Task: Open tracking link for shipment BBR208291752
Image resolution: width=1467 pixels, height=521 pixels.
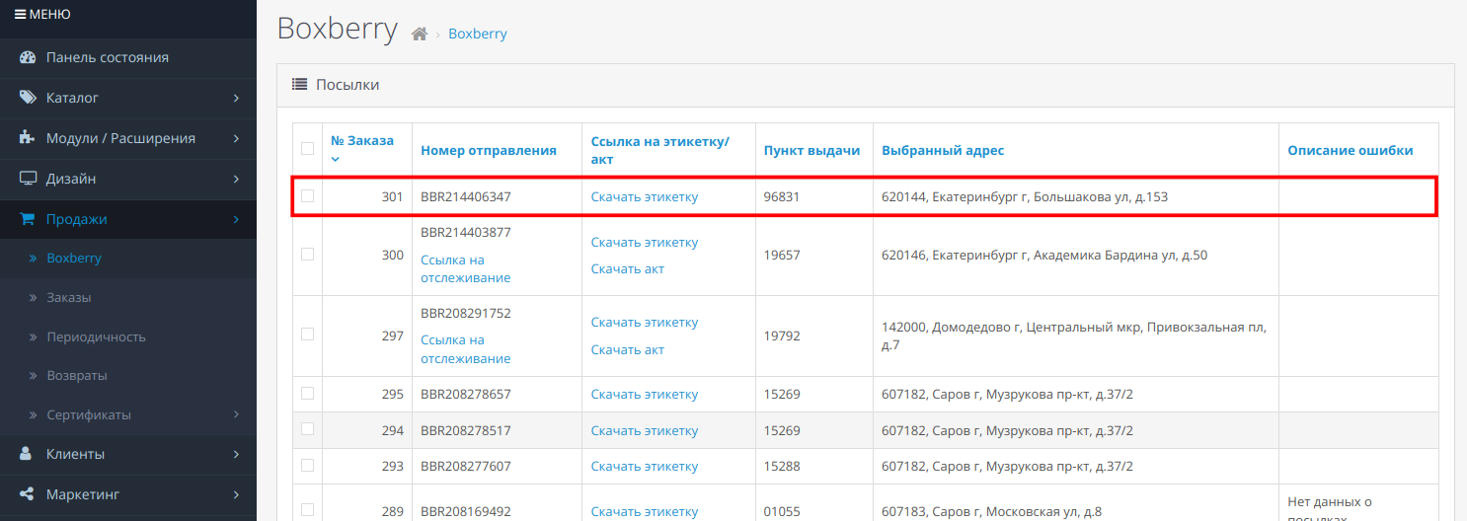Action: click(x=466, y=348)
